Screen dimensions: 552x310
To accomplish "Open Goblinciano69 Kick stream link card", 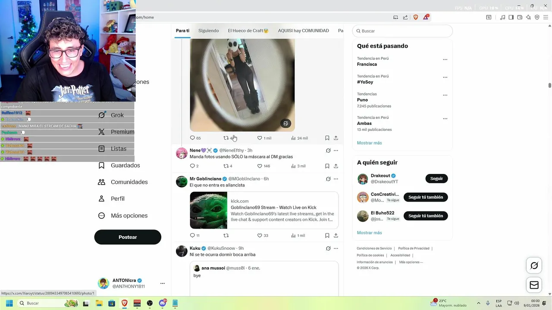I will coord(264,210).
